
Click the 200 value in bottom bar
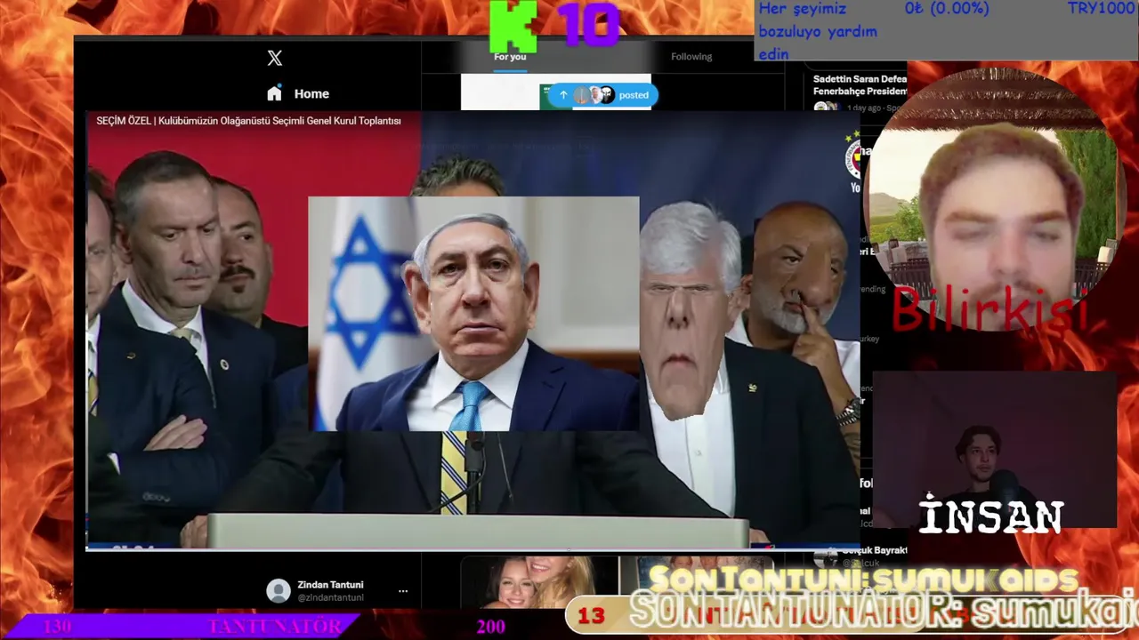(490, 627)
